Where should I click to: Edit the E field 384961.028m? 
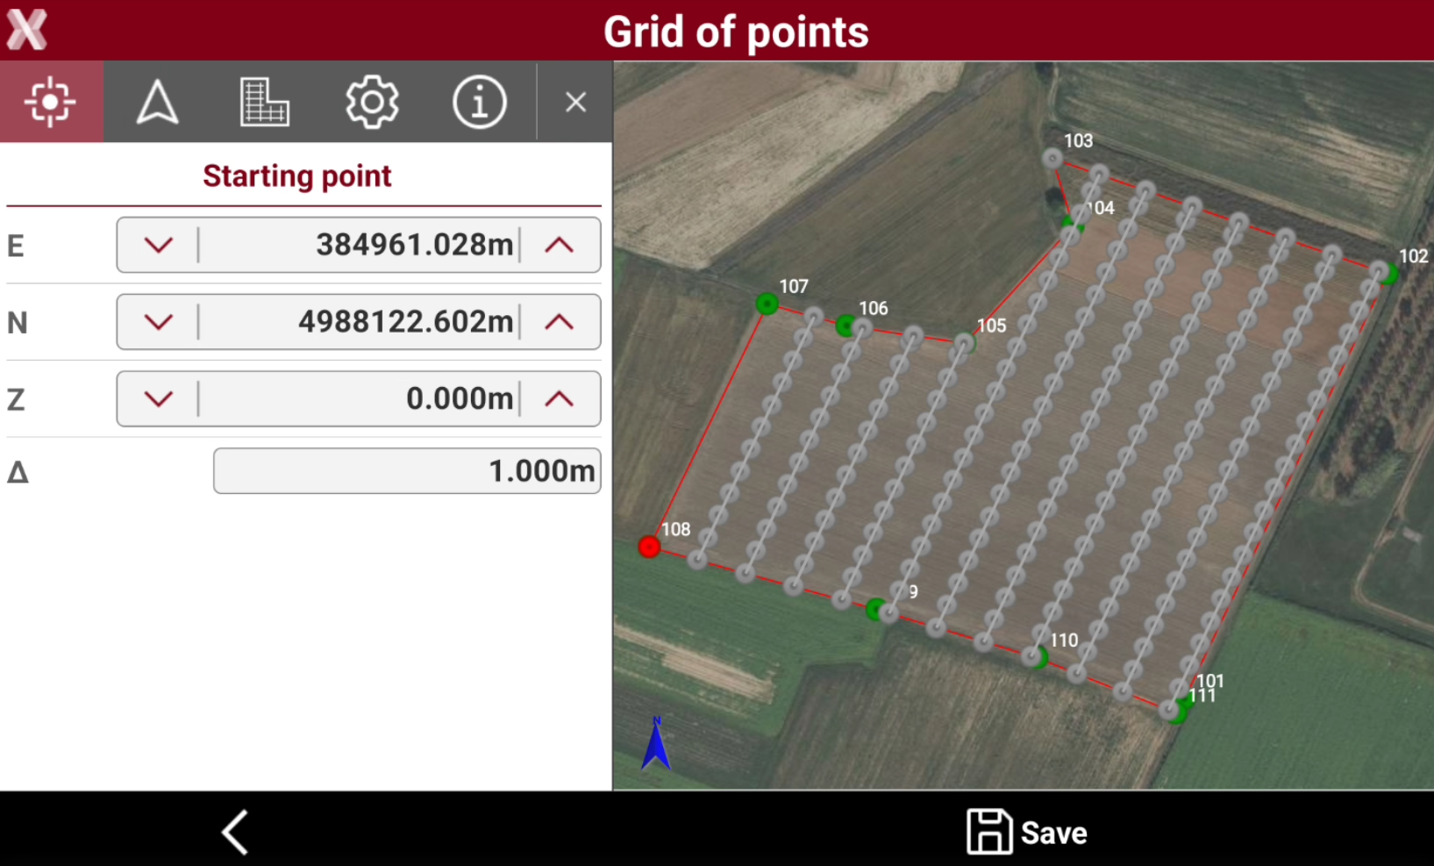pyautogui.click(x=359, y=245)
